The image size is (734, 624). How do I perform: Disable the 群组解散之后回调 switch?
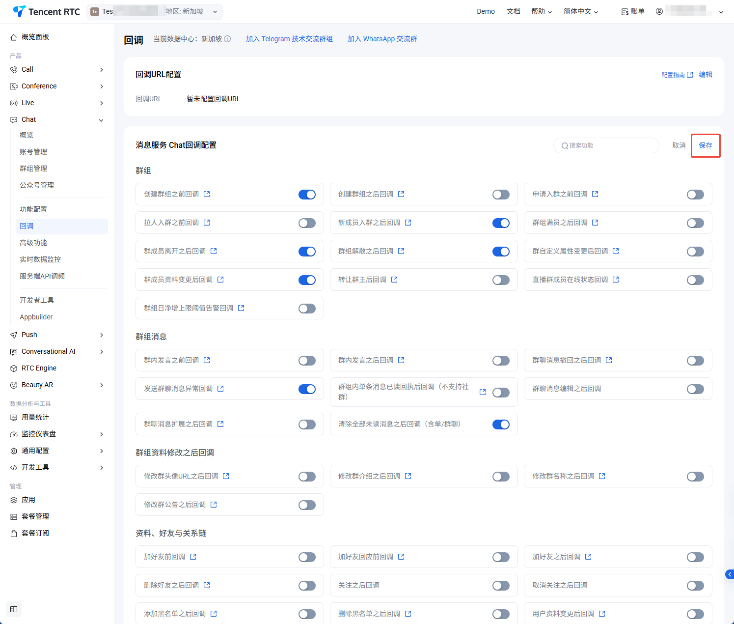pyautogui.click(x=501, y=252)
